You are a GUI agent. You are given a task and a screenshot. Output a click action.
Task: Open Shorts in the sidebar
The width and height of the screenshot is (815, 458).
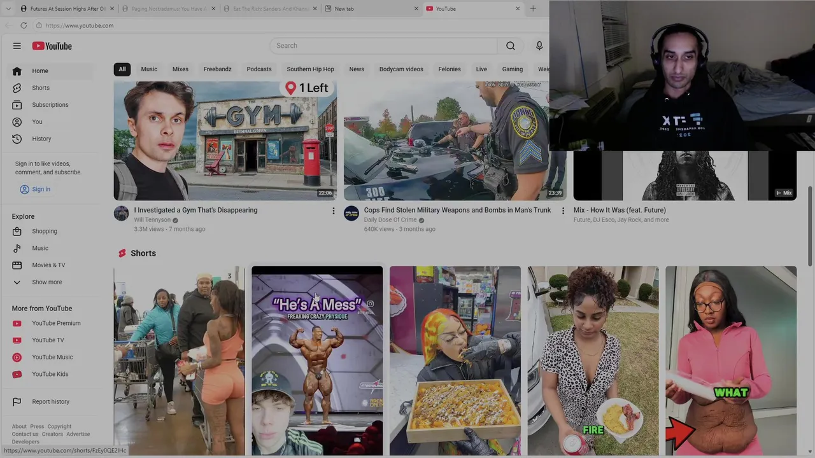pyautogui.click(x=51, y=88)
